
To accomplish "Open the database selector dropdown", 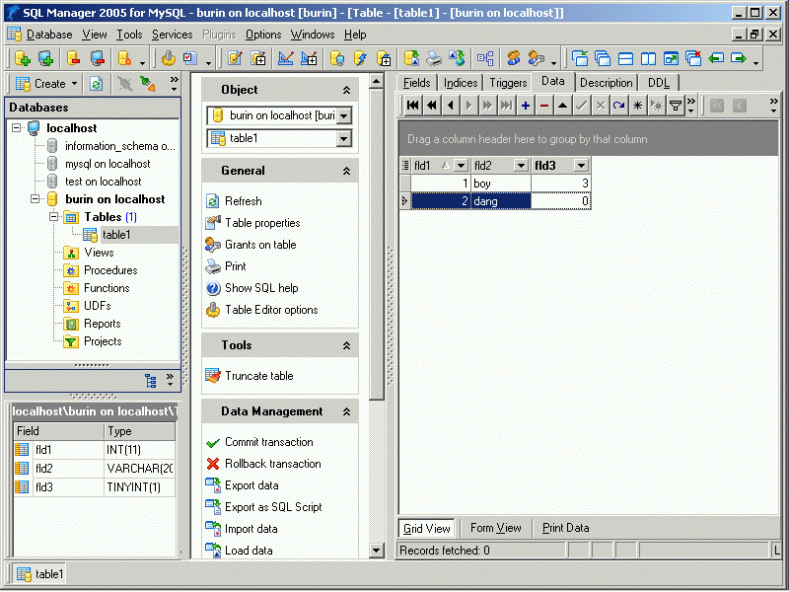I will (x=343, y=115).
